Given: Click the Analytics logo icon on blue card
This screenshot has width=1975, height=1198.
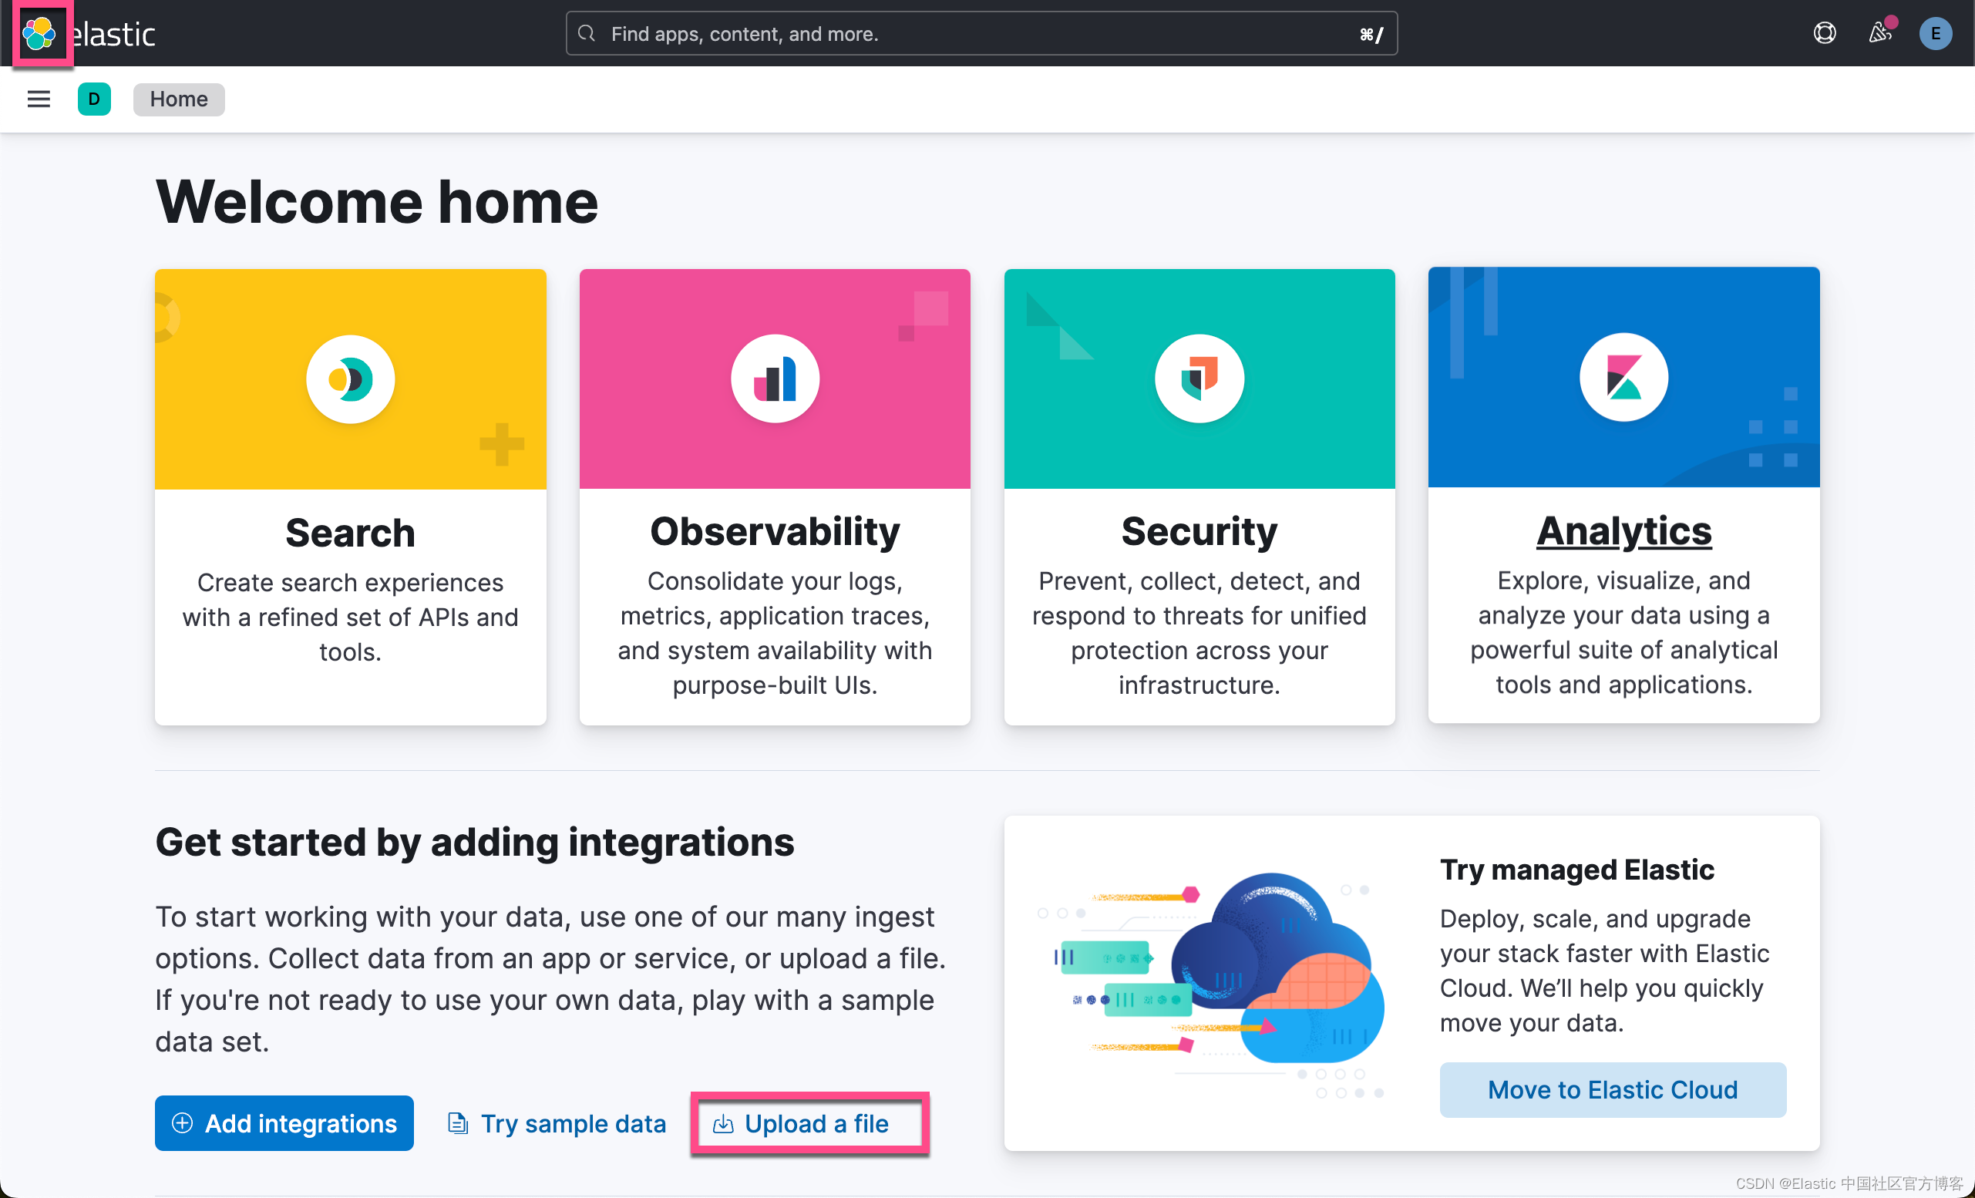Looking at the screenshot, I should click(1623, 377).
